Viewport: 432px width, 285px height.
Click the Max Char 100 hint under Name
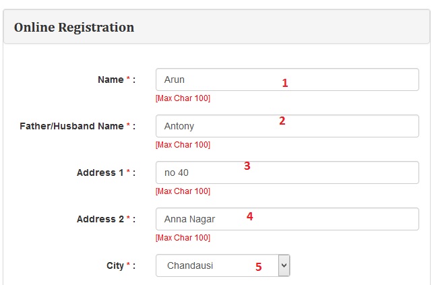183,98
